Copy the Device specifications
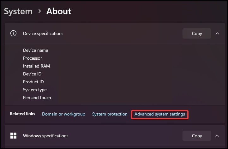The height and width of the screenshot is (149, 228). pyautogui.click(x=197, y=33)
